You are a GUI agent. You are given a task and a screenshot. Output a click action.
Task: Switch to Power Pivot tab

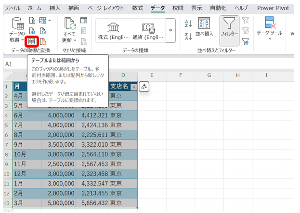tap(273, 8)
